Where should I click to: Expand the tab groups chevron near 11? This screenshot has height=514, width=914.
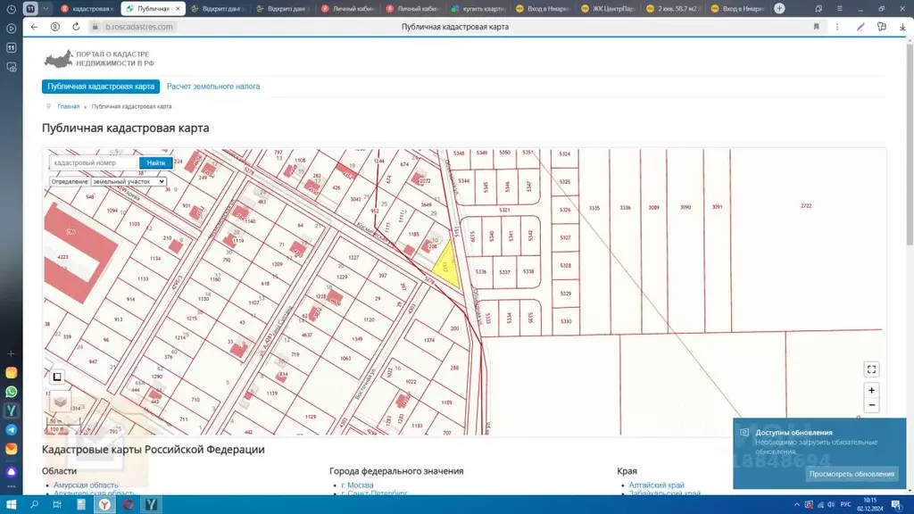coord(46,8)
